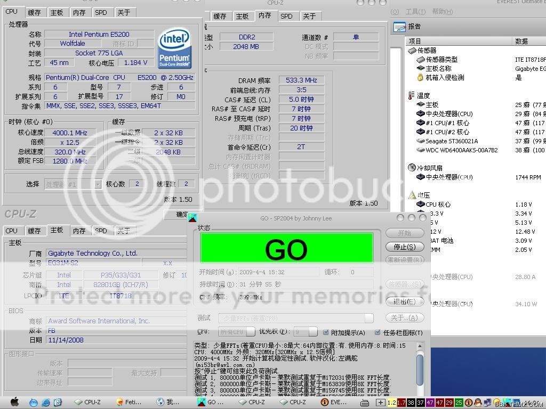The image size is (546, 409).
Task: Click the 厂商 field Gigabyte Technology Co., Ltd.
Action: pos(116,253)
